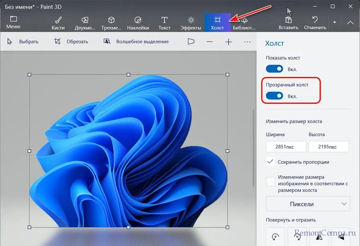Image resolution: width=360 pixels, height=246 pixels.
Task: Select the Brushes (Кисти) tool
Action: point(58,23)
